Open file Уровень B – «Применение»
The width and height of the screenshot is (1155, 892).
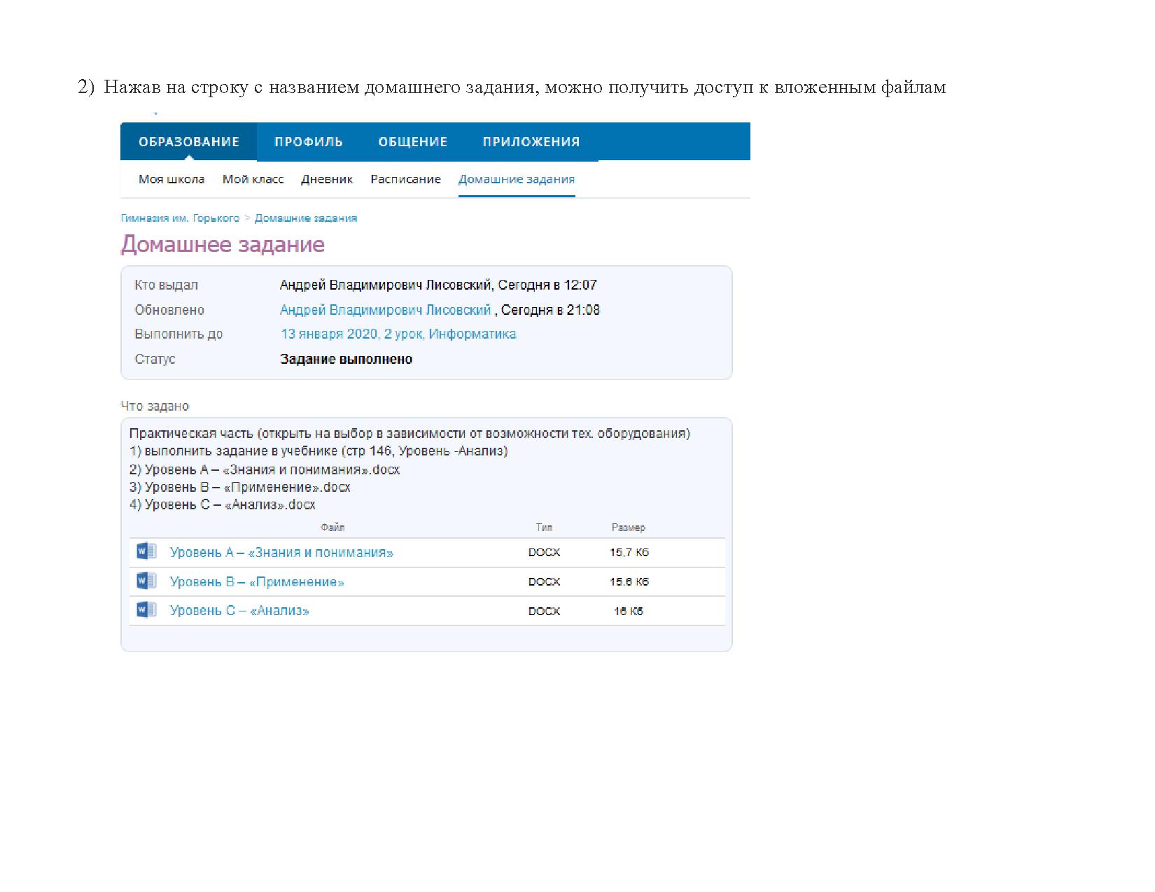(257, 582)
